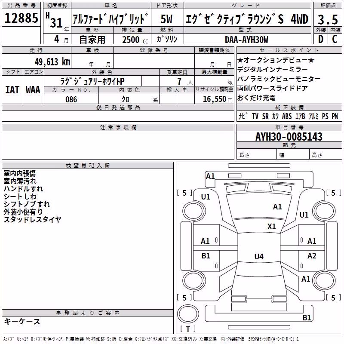Screen dimensions: 344x344
Task: Click the キーケース office notice
Action: (22, 321)
